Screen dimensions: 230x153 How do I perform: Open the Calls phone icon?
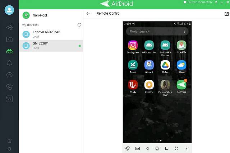[x=9, y=87]
